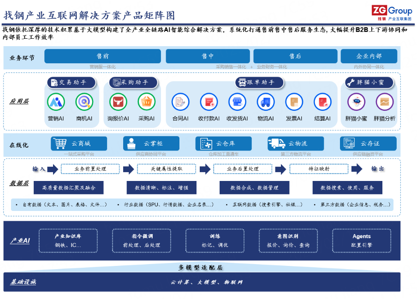Select the 物流AI truck icon
Viewport: 417px width, 301px height.
(x=266, y=102)
